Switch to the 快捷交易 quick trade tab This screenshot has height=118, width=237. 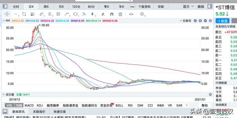[60, 112]
